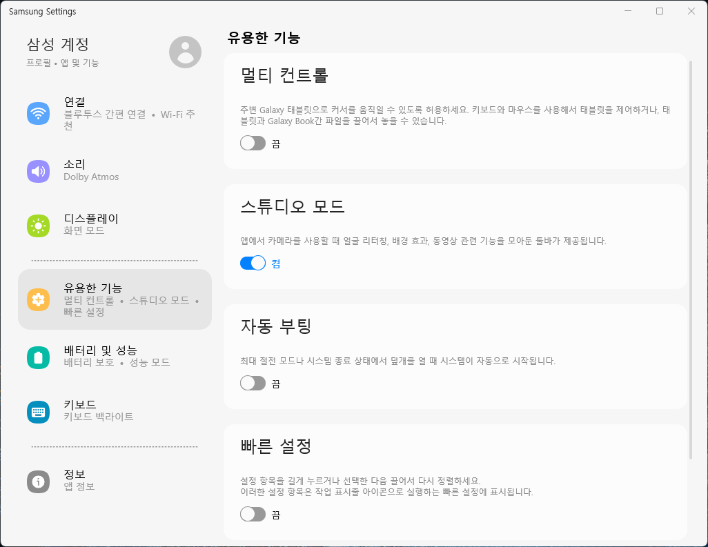Maximize the Samsung Settings window
The image size is (708, 547).
point(660,11)
